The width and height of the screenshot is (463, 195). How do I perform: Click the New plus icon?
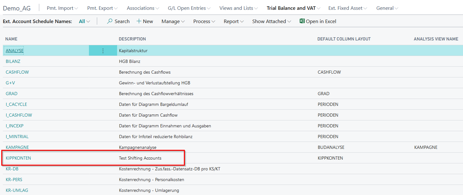(x=139, y=21)
